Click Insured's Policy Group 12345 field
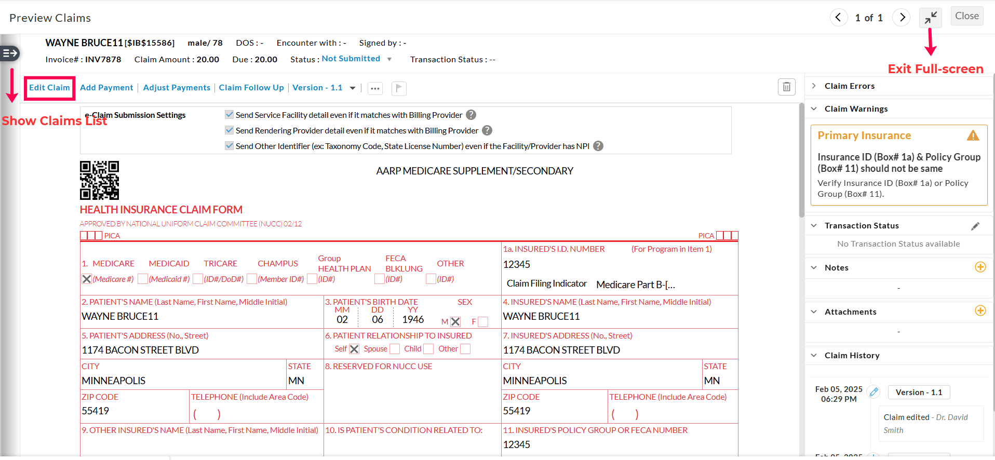The width and height of the screenshot is (995, 460). click(517, 444)
